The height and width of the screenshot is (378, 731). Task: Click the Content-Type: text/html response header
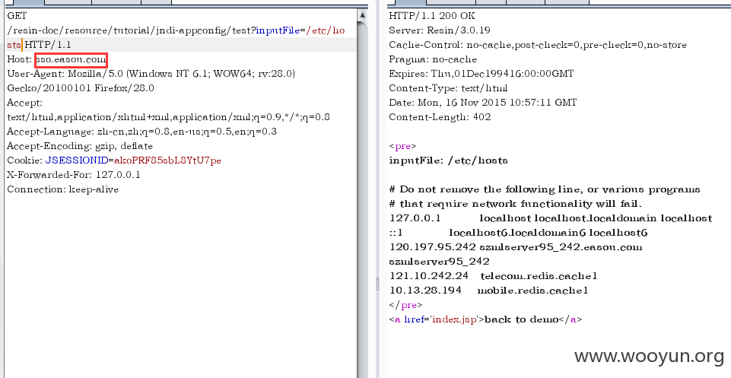pos(449,88)
